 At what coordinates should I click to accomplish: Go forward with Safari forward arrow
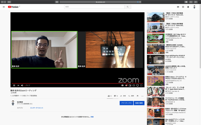click(x=5, y=2)
